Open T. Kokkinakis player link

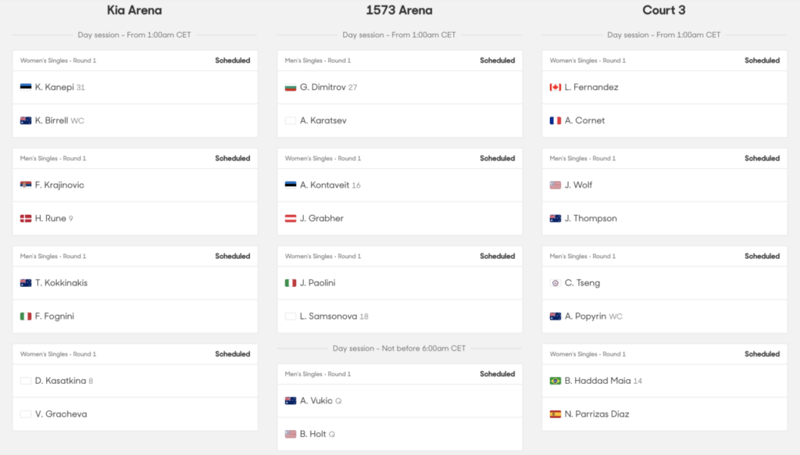[61, 283]
